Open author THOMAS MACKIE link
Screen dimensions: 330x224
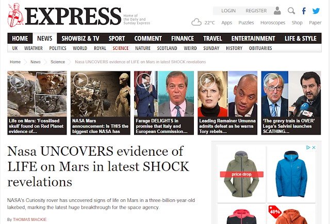tap(30, 219)
